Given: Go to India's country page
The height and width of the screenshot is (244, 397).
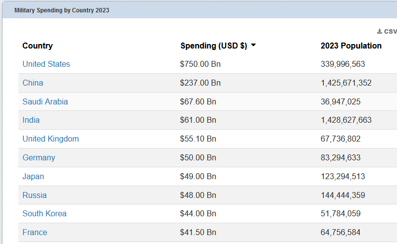Looking at the screenshot, I should pyautogui.click(x=31, y=120).
